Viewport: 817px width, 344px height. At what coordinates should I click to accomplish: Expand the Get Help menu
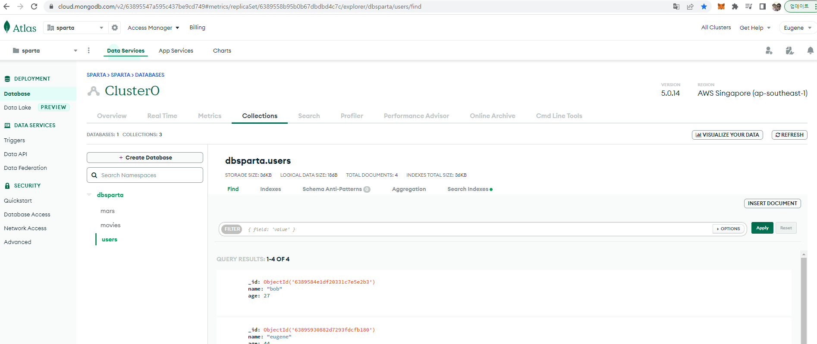point(755,28)
